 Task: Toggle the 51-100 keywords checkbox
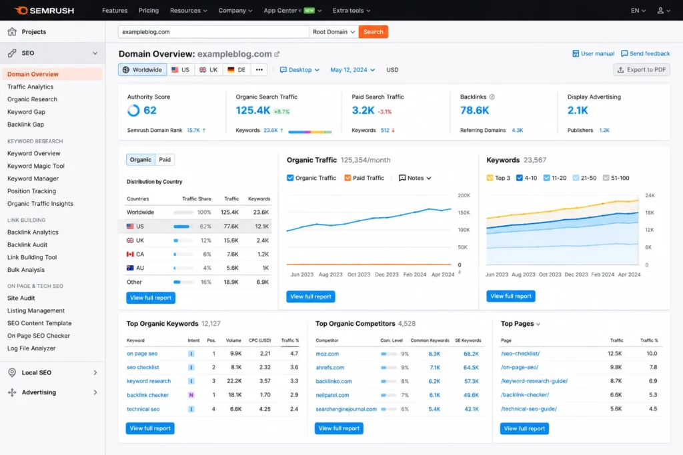point(606,178)
